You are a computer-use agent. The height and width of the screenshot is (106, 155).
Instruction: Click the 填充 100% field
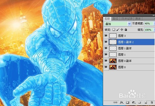click(x=149, y=30)
